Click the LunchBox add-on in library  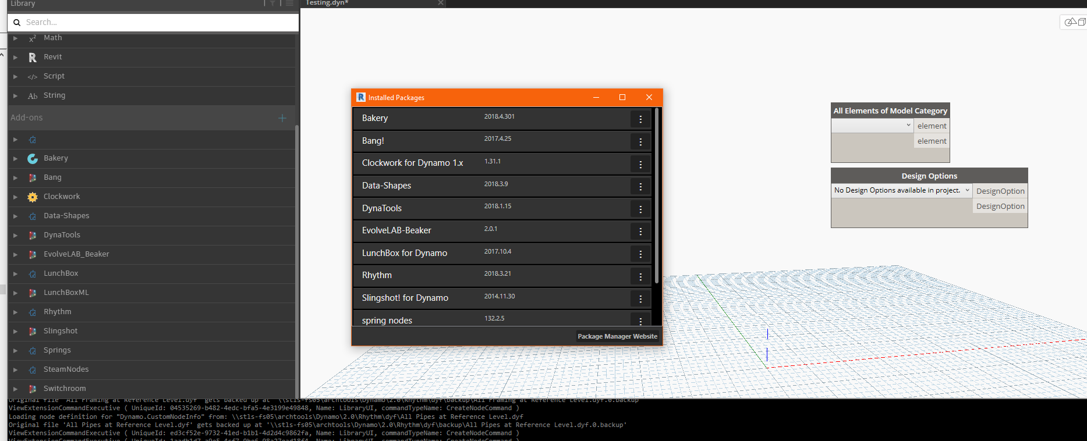coord(61,273)
